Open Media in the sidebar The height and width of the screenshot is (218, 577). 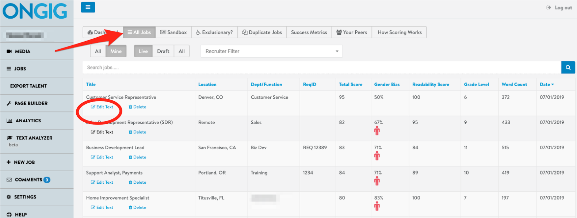tap(37, 51)
